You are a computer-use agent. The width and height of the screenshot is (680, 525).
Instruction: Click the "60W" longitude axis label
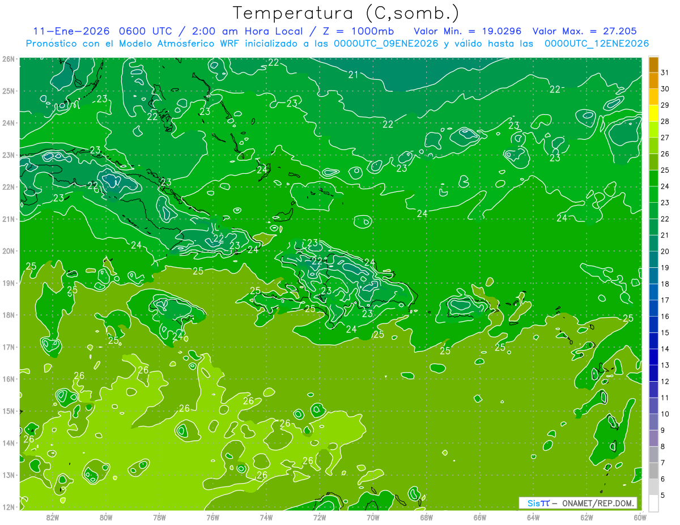pos(640,517)
